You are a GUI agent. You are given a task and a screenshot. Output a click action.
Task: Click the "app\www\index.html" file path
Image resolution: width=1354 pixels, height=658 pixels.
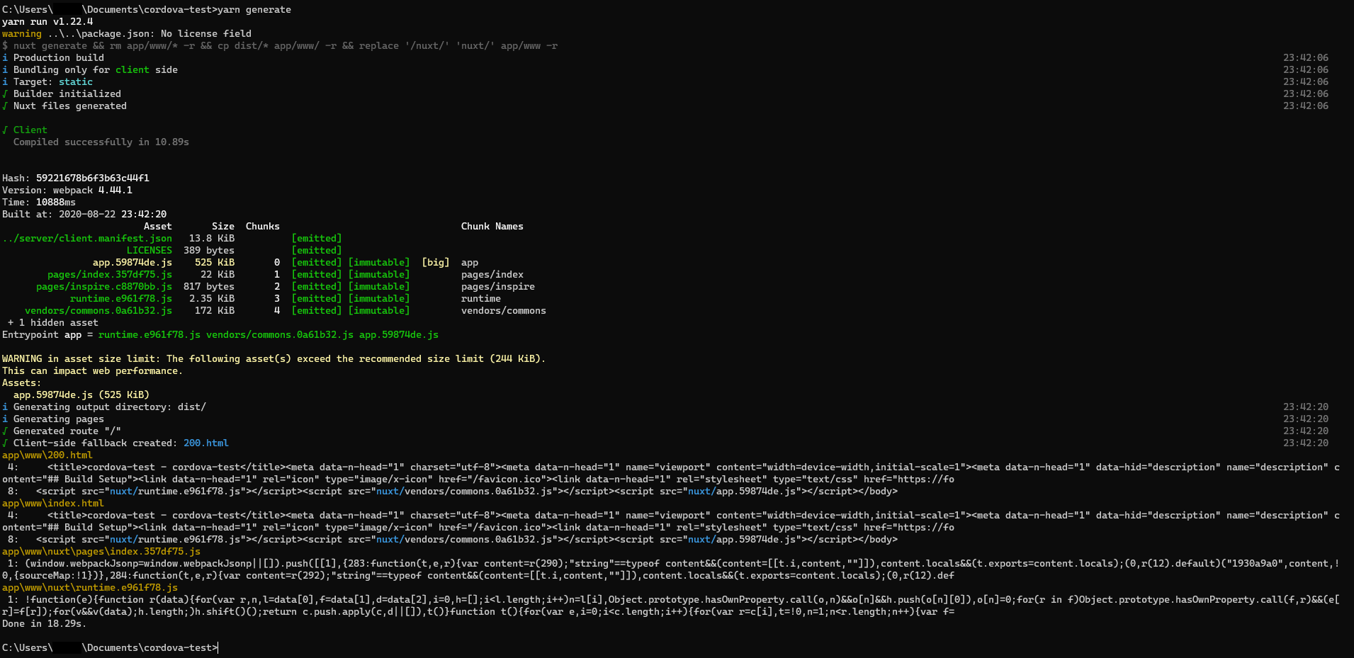(x=53, y=503)
